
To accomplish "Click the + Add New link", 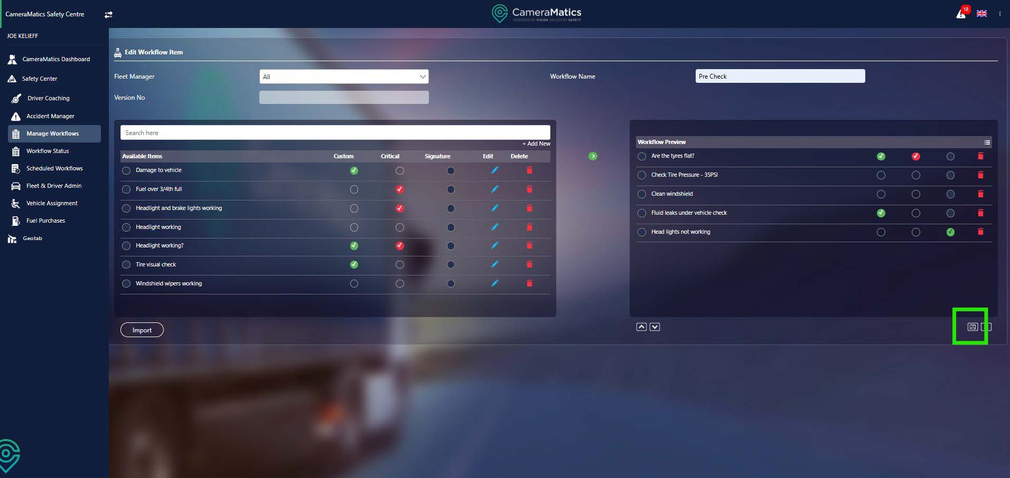I will 536,144.
